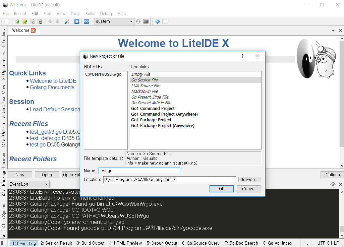This screenshot has width=344, height=247.
Task: Switch to 5: Debug Output tab
Action: coord(162,243)
